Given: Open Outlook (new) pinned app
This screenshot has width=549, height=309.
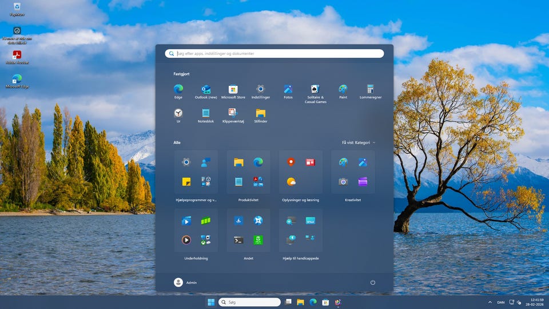Looking at the screenshot, I should (x=206, y=92).
